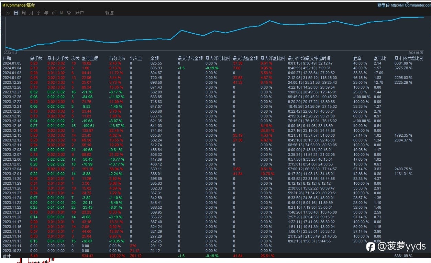
Task: Click the 出入金 column header
Action: coord(136,58)
